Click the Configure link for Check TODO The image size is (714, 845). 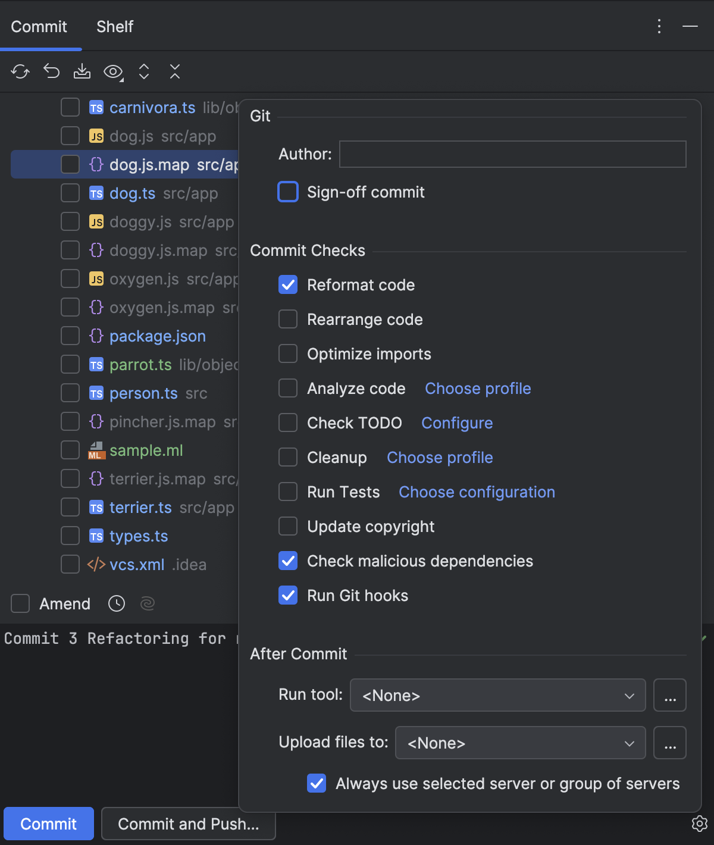coord(456,422)
